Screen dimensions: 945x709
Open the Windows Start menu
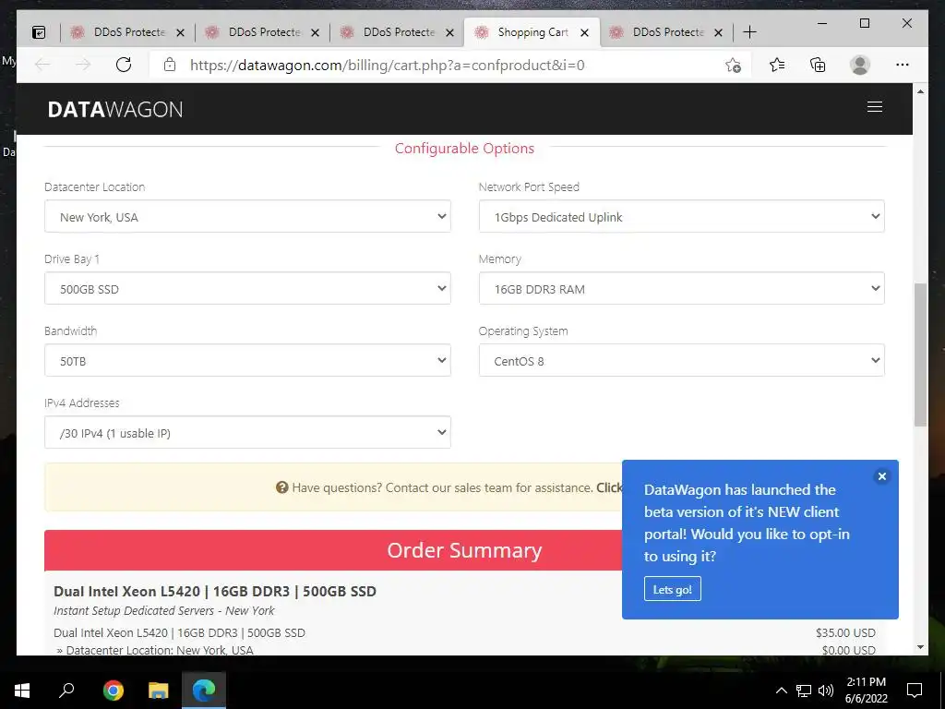(22, 690)
